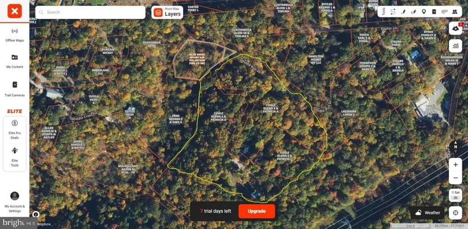Image resolution: width=468 pixels, height=229 pixels.
Task: Expand the Tools toolbar label
Action: pyautogui.click(x=383, y=12)
